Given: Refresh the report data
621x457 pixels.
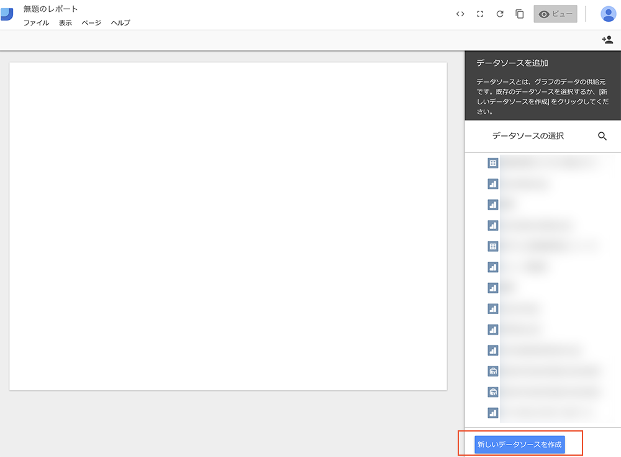Looking at the screenshot, I should pyautogui.click(x=500, y=14).
